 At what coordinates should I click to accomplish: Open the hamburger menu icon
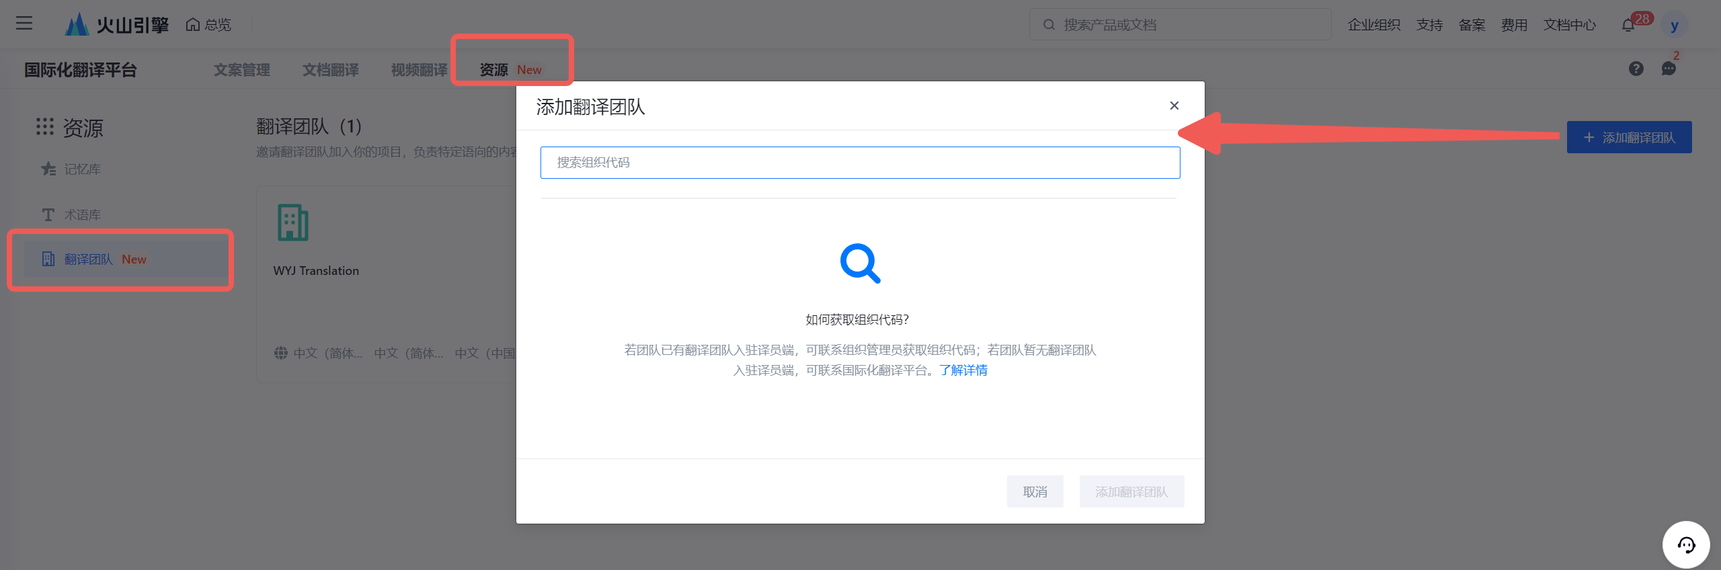pos(24,24)
